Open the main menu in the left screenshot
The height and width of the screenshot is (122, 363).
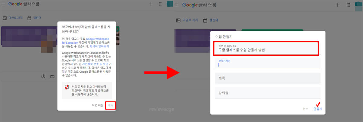click(x=3, y=5)
